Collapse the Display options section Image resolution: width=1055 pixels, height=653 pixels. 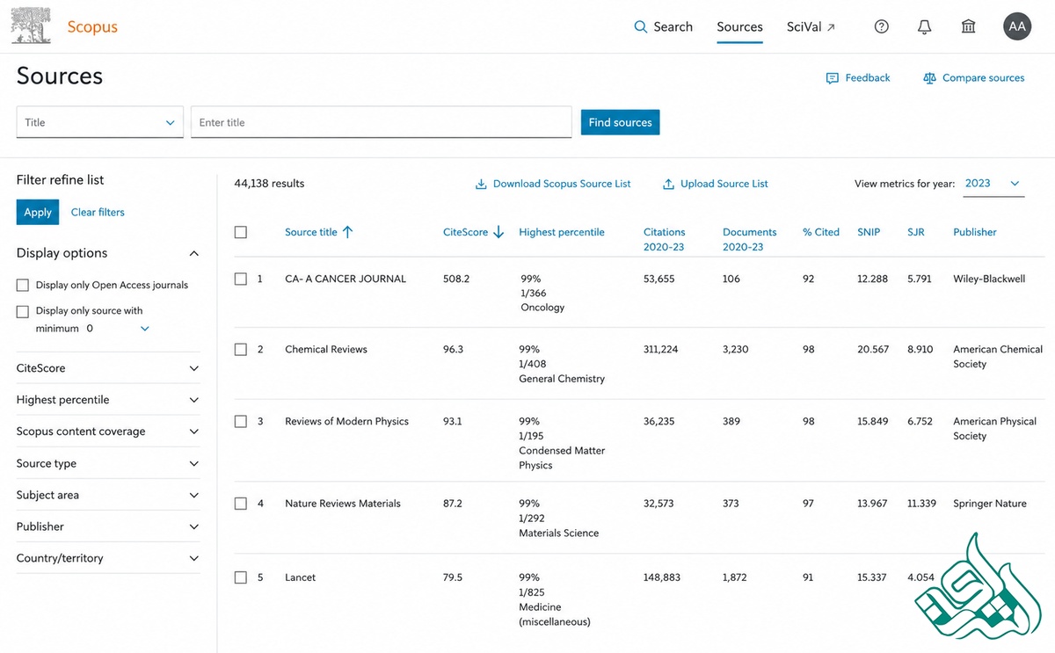click(194, 253)
